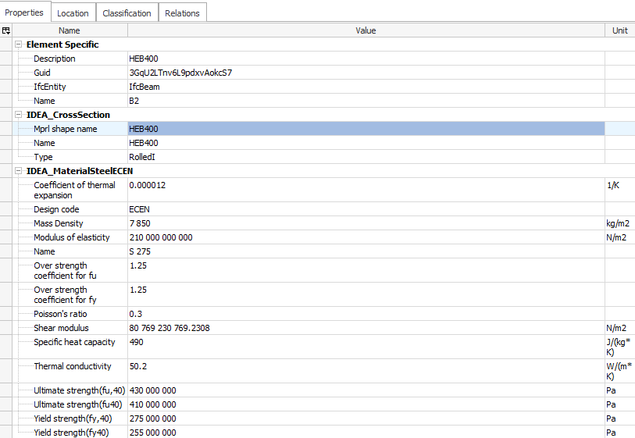635x438 pixels.
Task: Open the Classification tab
Action: (x=127, y=12)
